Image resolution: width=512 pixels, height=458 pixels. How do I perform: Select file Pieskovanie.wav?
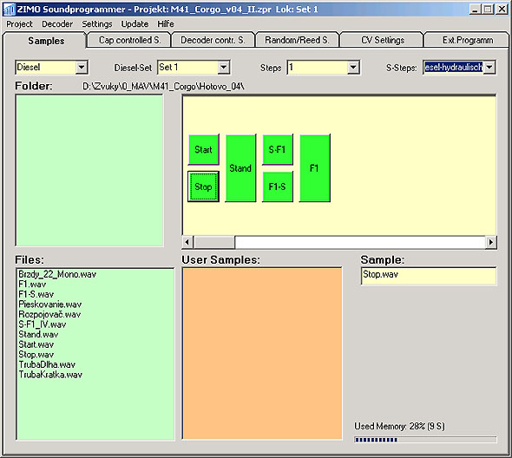pos(50,304)
